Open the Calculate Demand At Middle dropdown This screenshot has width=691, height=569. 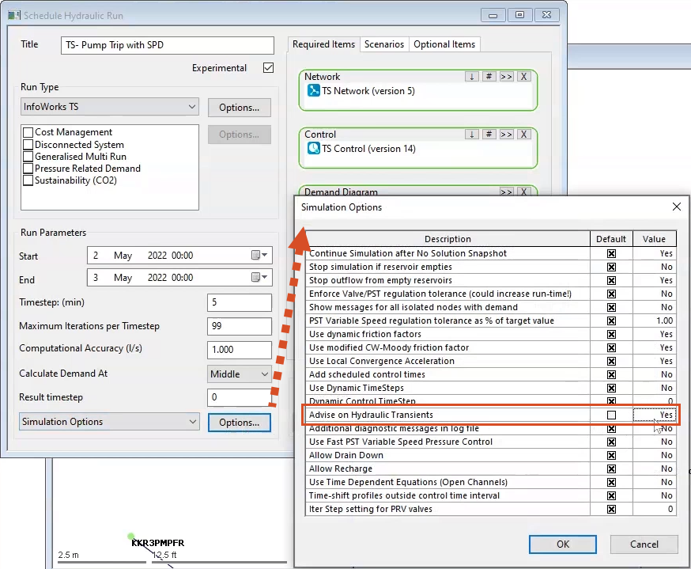[240, 374]
